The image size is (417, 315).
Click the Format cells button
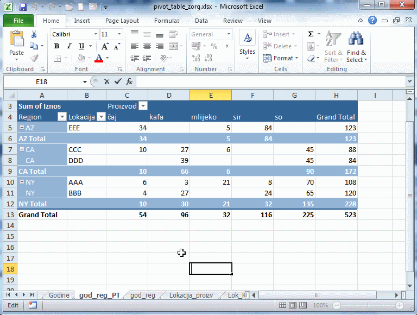[279, 58]
